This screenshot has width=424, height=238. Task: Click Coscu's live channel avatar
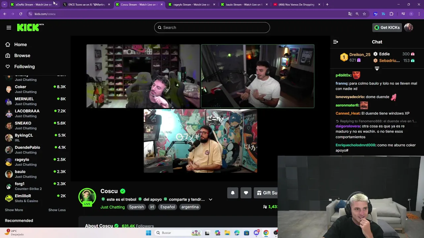click(87, 197)
